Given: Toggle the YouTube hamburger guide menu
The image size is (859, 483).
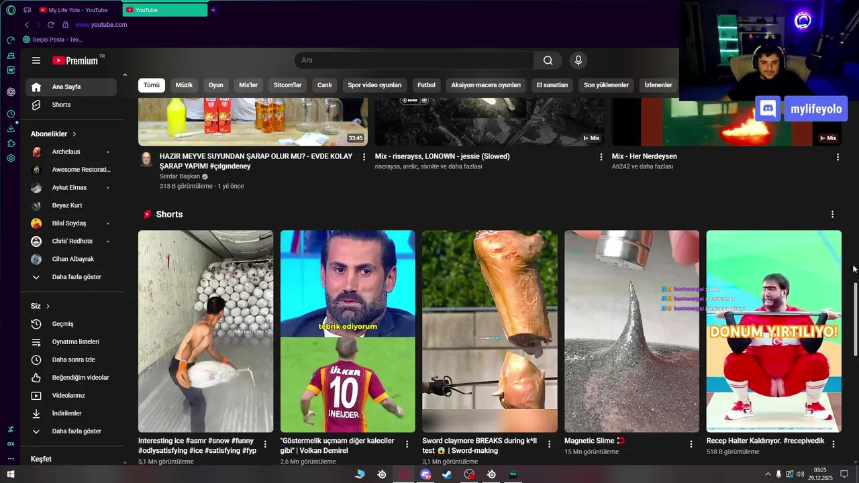Looking at the screenshot, I should [36, 60].
